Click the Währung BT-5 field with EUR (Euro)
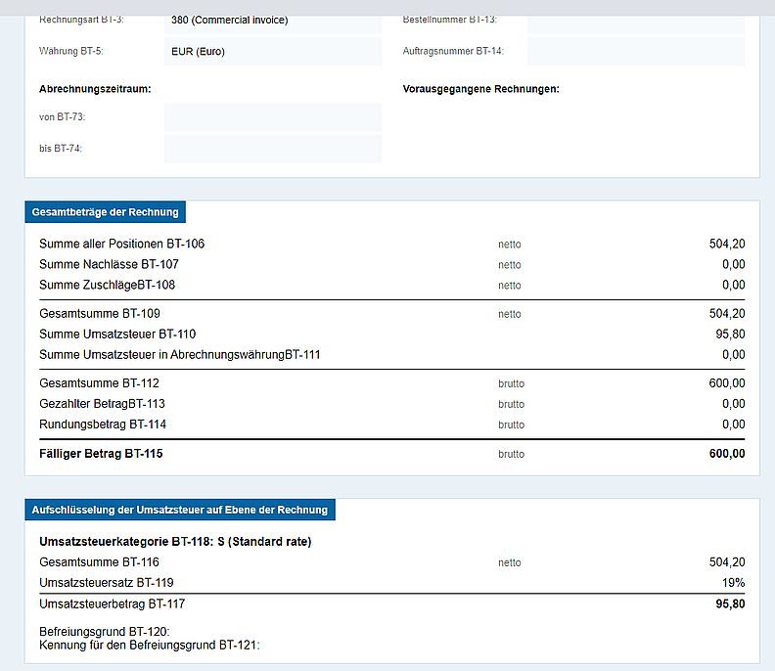The image size is (775, 671). tap(273, 51)
